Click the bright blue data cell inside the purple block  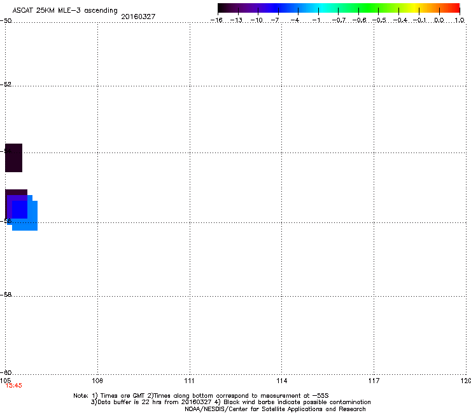click(20, 209)
